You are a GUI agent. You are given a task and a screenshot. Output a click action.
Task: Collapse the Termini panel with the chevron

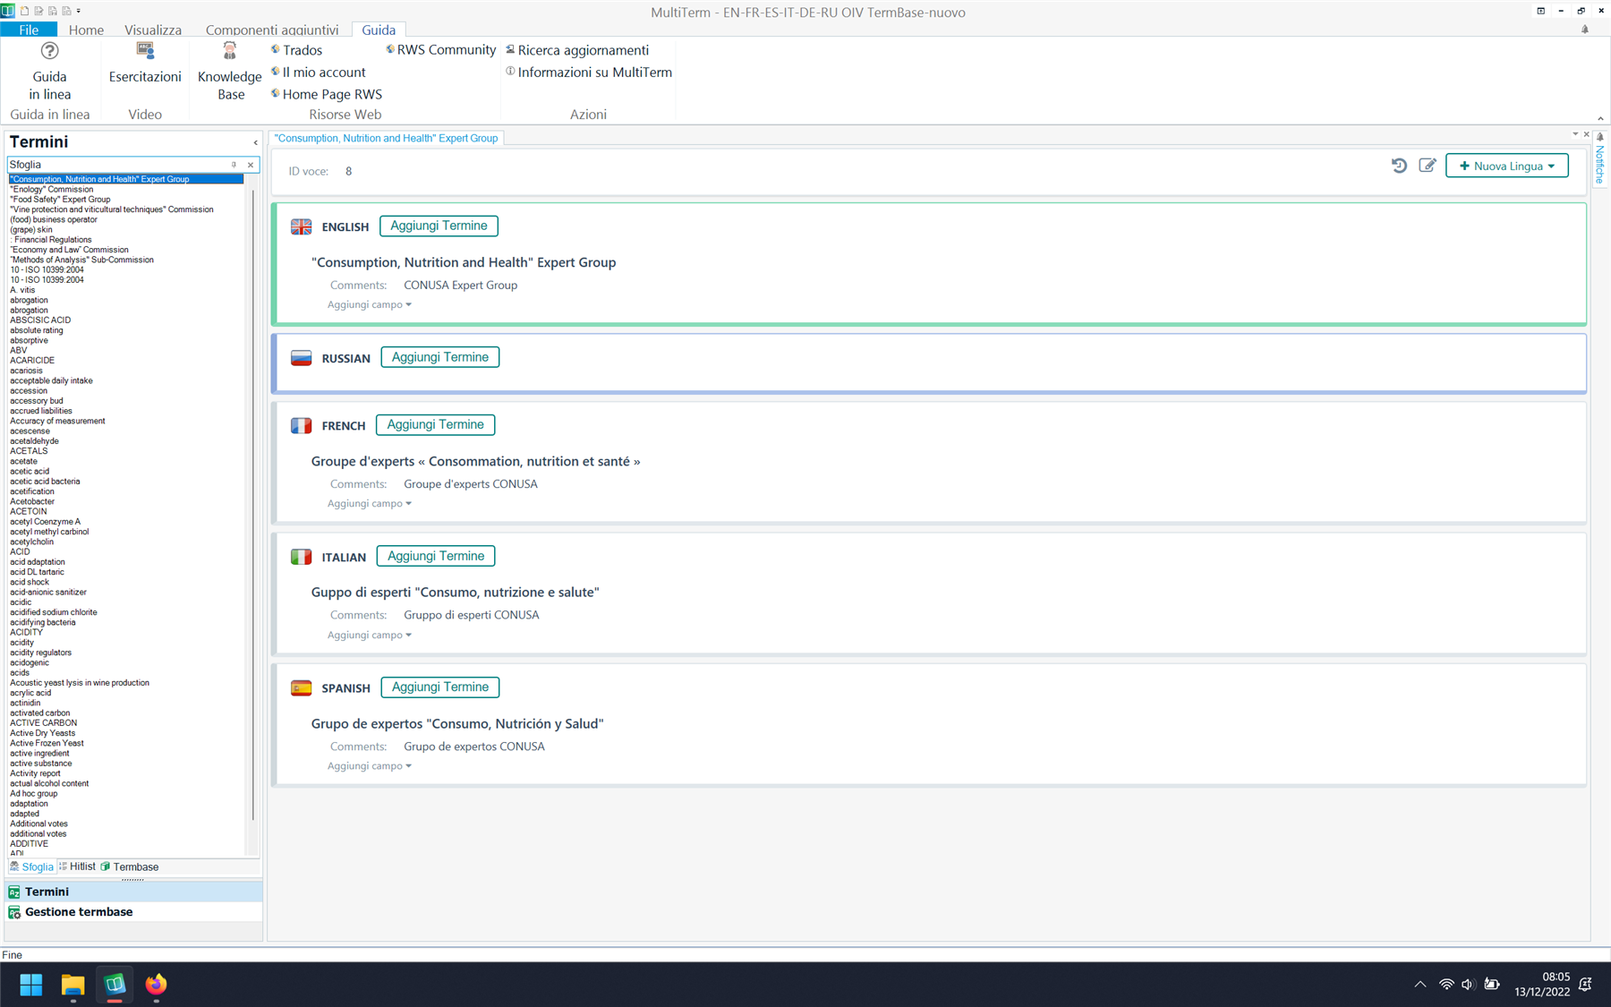(255, 142)
